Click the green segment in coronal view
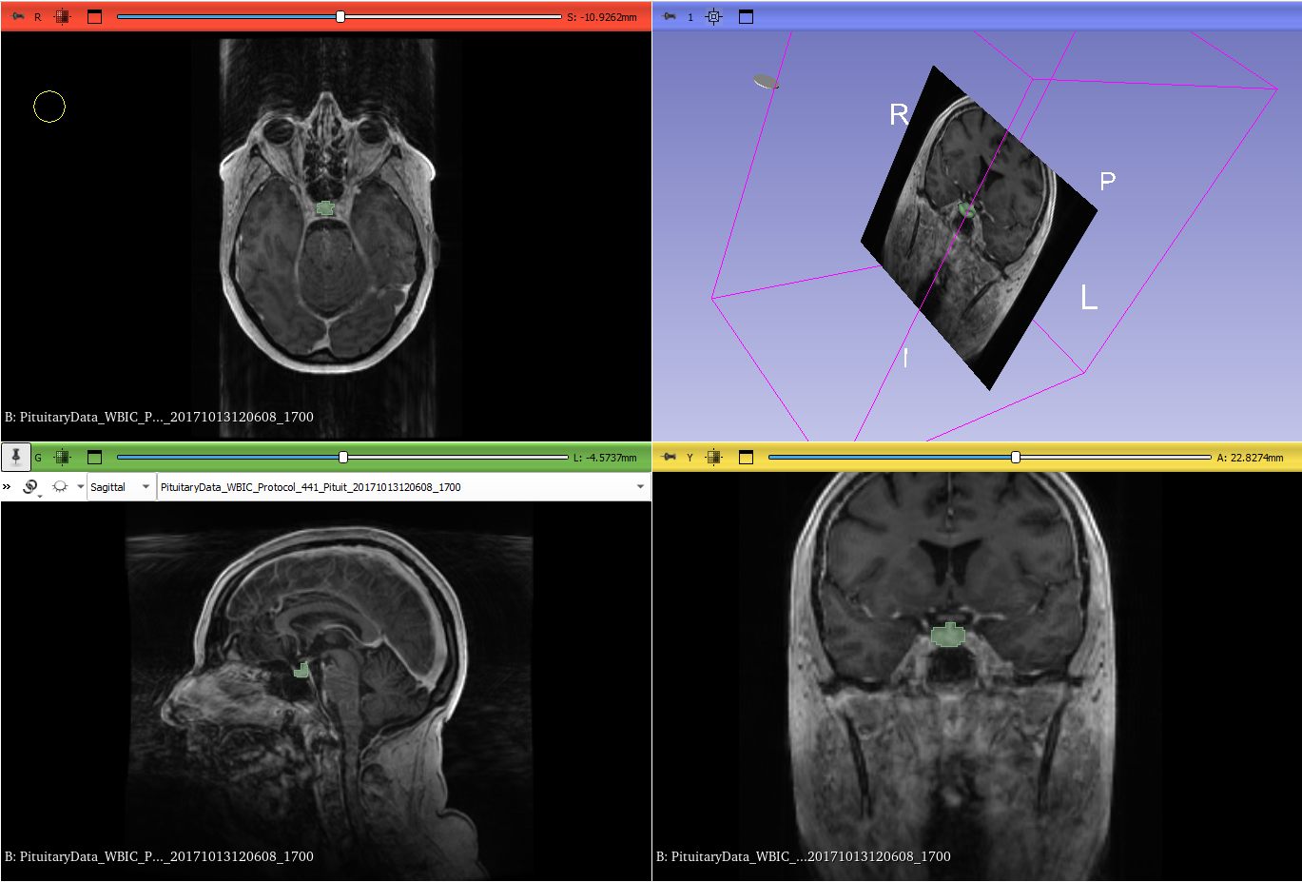The image size is (1302, 882). (x=948, y=635)
